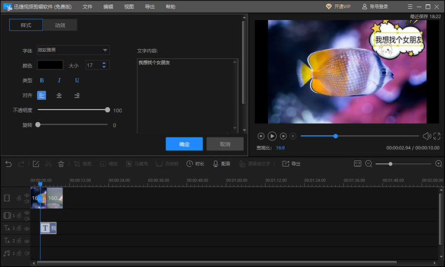445x267 pixels.
Task: Play the preview video
Action: click(272, 136)
